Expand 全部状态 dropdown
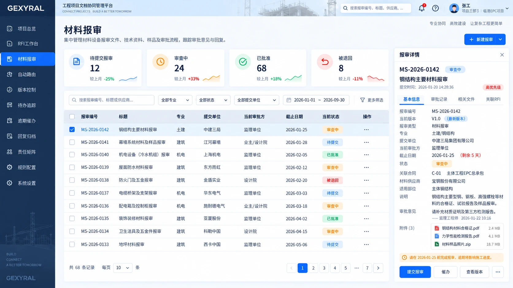This screenshot has height=288, width=513. (213, 100)
